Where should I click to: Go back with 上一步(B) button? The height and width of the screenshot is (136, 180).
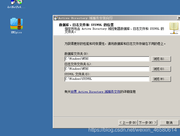pyautogui.click(x=128, y=123)
